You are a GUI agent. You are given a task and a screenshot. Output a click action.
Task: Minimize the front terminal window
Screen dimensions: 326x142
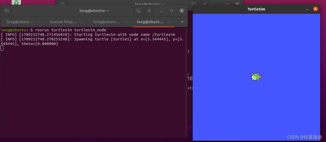[161, 11]
